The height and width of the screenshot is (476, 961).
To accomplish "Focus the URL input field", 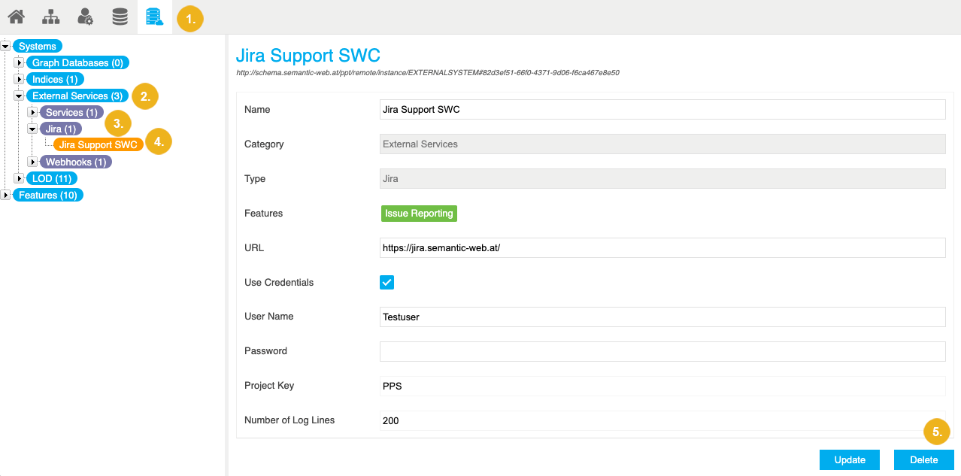I will coord(662,248).
